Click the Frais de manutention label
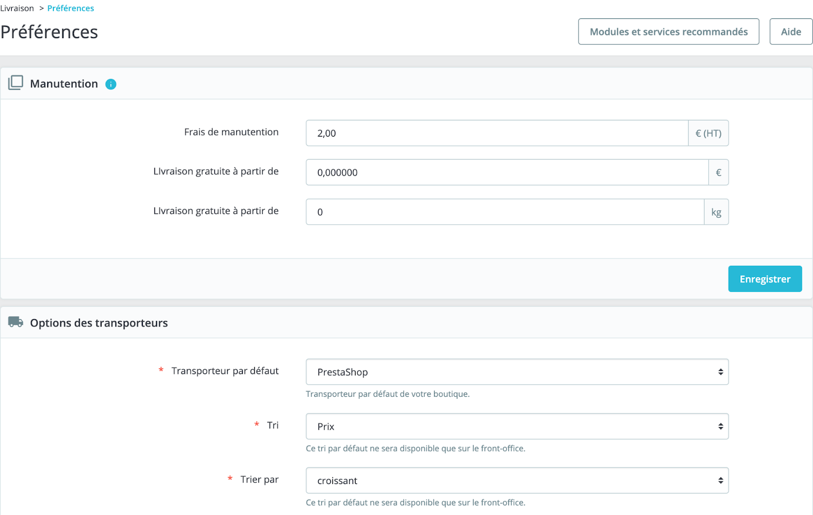 [231, 132]
